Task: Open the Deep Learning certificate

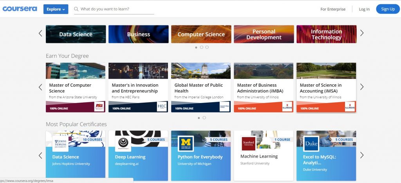Action: (x=138, y=156)
